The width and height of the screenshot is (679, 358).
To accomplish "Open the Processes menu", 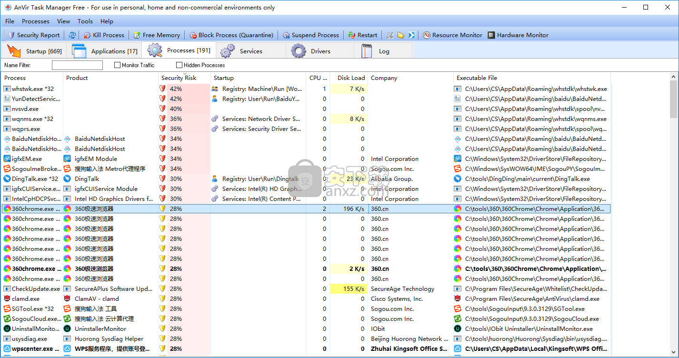I will (x=36, y=21).
